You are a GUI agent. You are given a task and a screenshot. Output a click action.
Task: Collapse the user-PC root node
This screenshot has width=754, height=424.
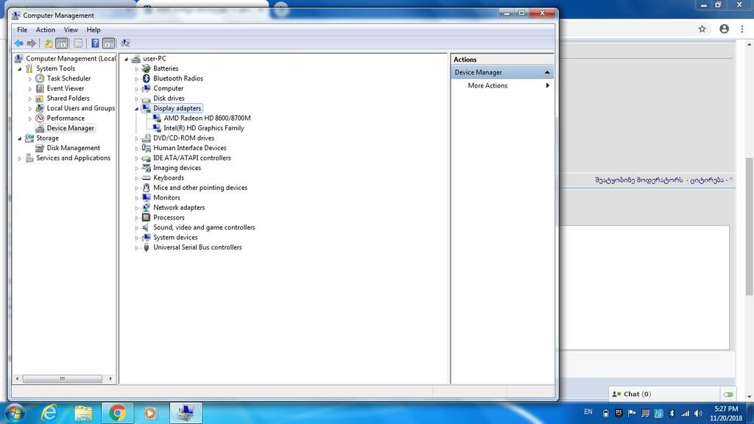click(127, 59)
